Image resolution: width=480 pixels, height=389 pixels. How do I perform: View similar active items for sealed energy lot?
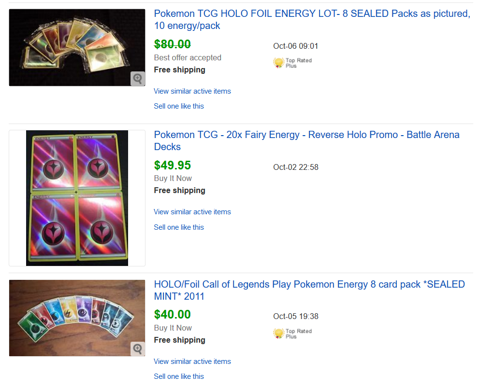192,91
